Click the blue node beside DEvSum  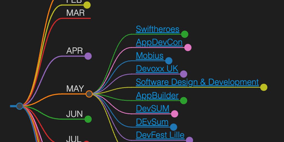[x=174, y=127]
